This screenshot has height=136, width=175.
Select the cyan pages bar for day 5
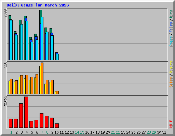(32, 51)
